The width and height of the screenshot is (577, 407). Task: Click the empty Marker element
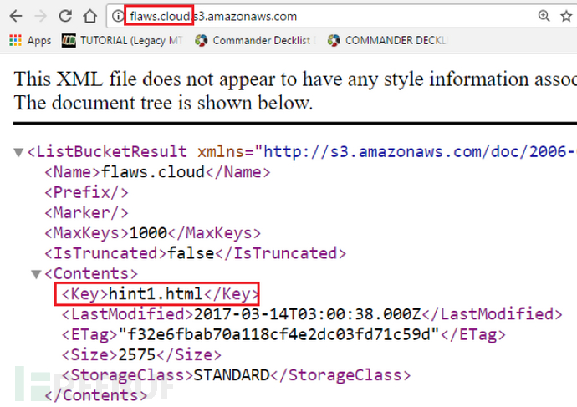86,212
